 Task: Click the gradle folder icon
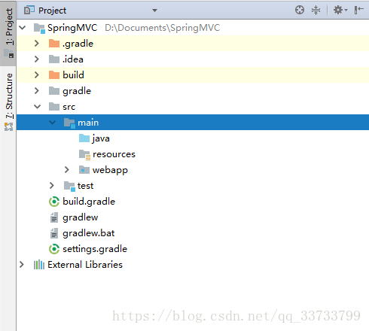tap(54, 91)
